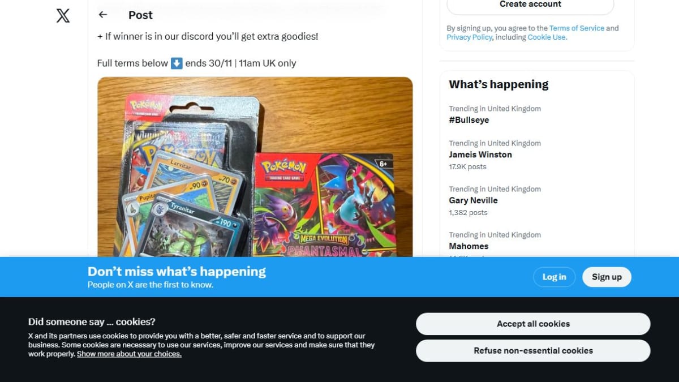Go back using the left arrow icon
Screen dimensions: 679x382
point(102,15)
